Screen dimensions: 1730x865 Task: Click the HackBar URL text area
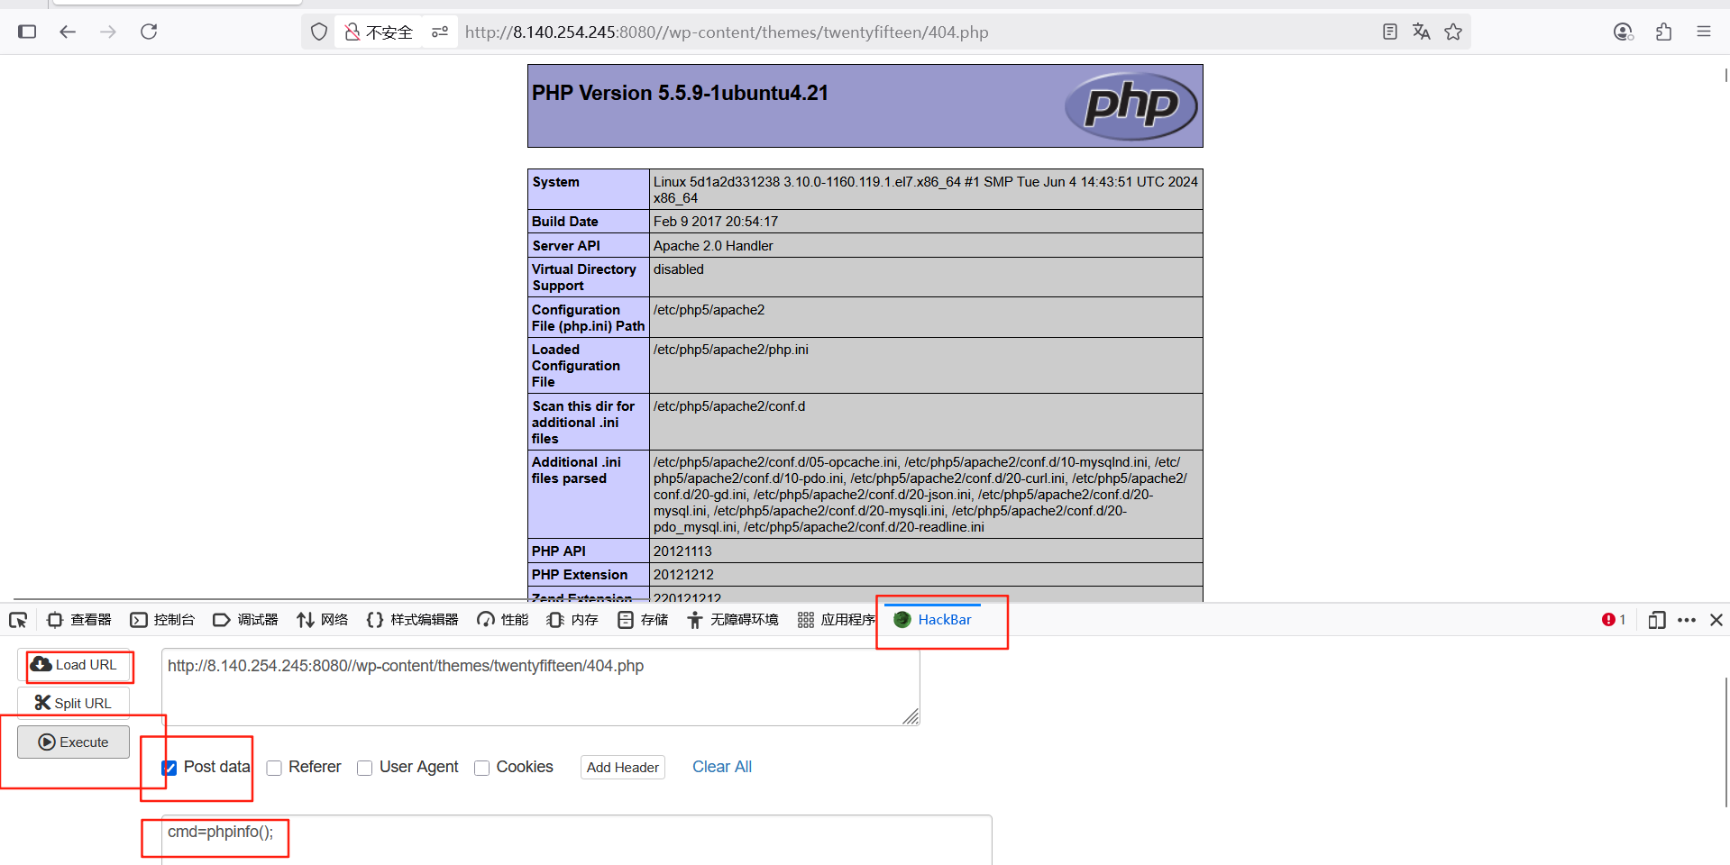(x=541, y=687)
